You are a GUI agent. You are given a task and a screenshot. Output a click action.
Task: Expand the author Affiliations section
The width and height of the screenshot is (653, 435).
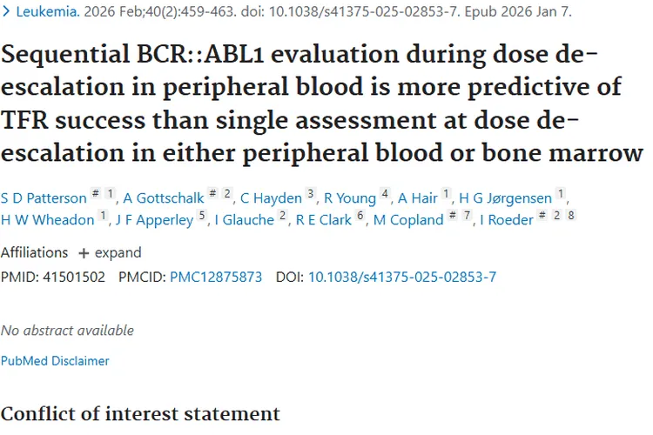[x=110, y=253]
